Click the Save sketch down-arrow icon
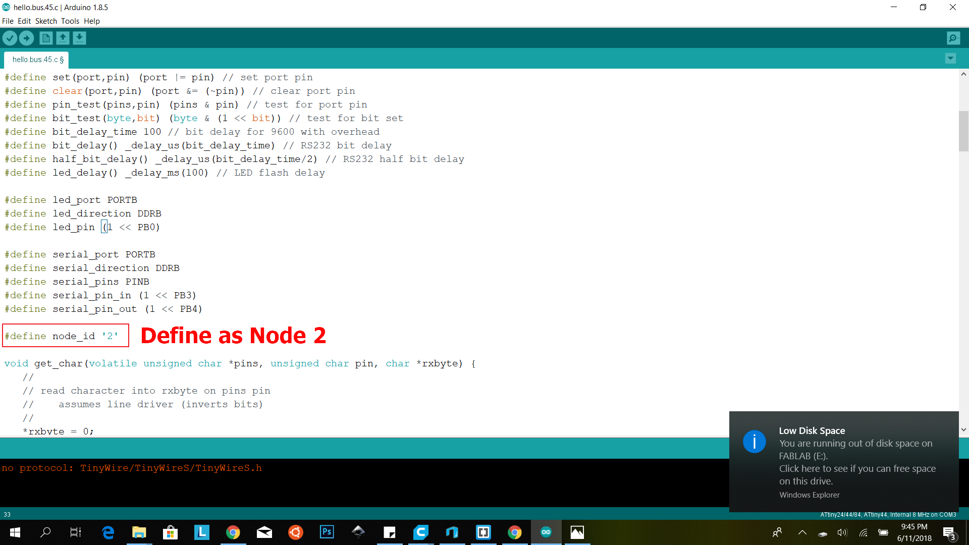 pyautogui.click(x=79, y=38)
